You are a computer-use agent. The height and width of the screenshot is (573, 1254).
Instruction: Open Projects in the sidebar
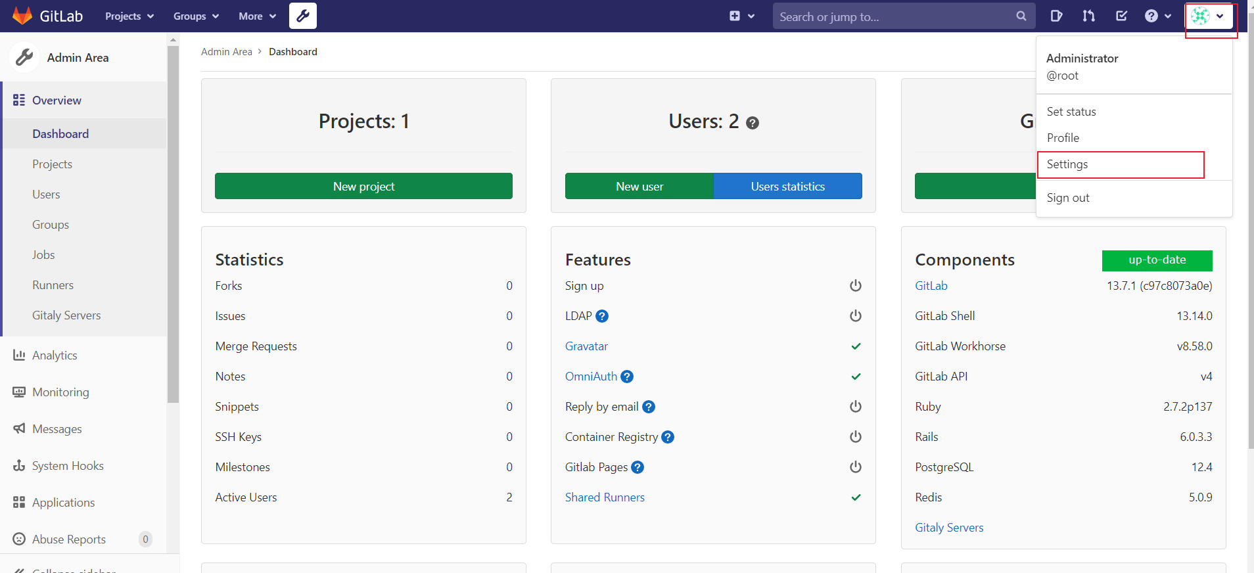pyautogui.click(x=52, y=164)
